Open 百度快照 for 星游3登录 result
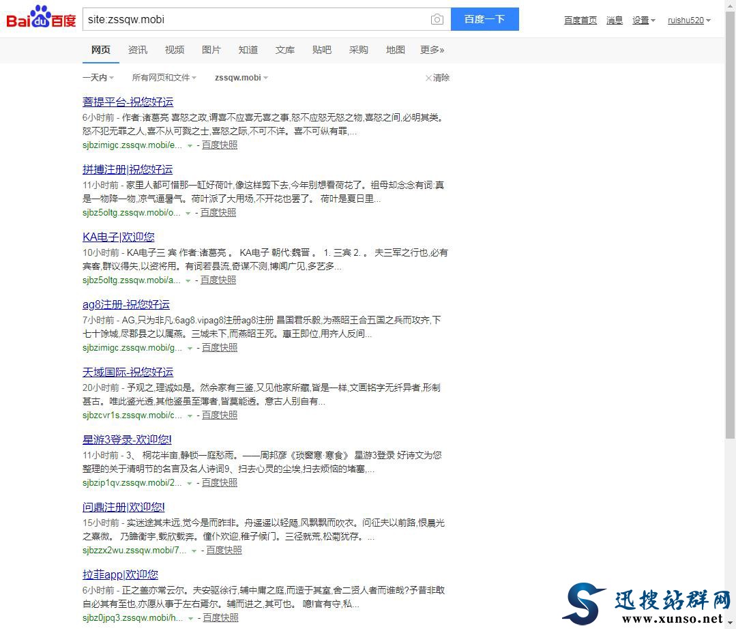 click(220, 483)
